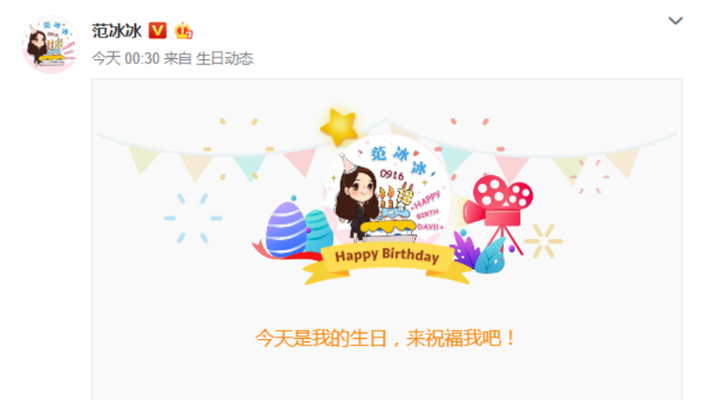Click the yellow sparkle burst near camera

(x=543, y=241)
